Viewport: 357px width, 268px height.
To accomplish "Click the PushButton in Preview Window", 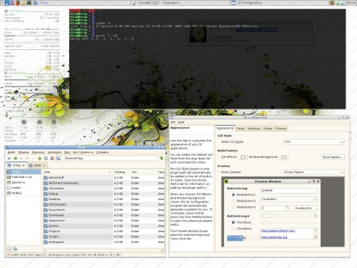I will coord(303,208).
